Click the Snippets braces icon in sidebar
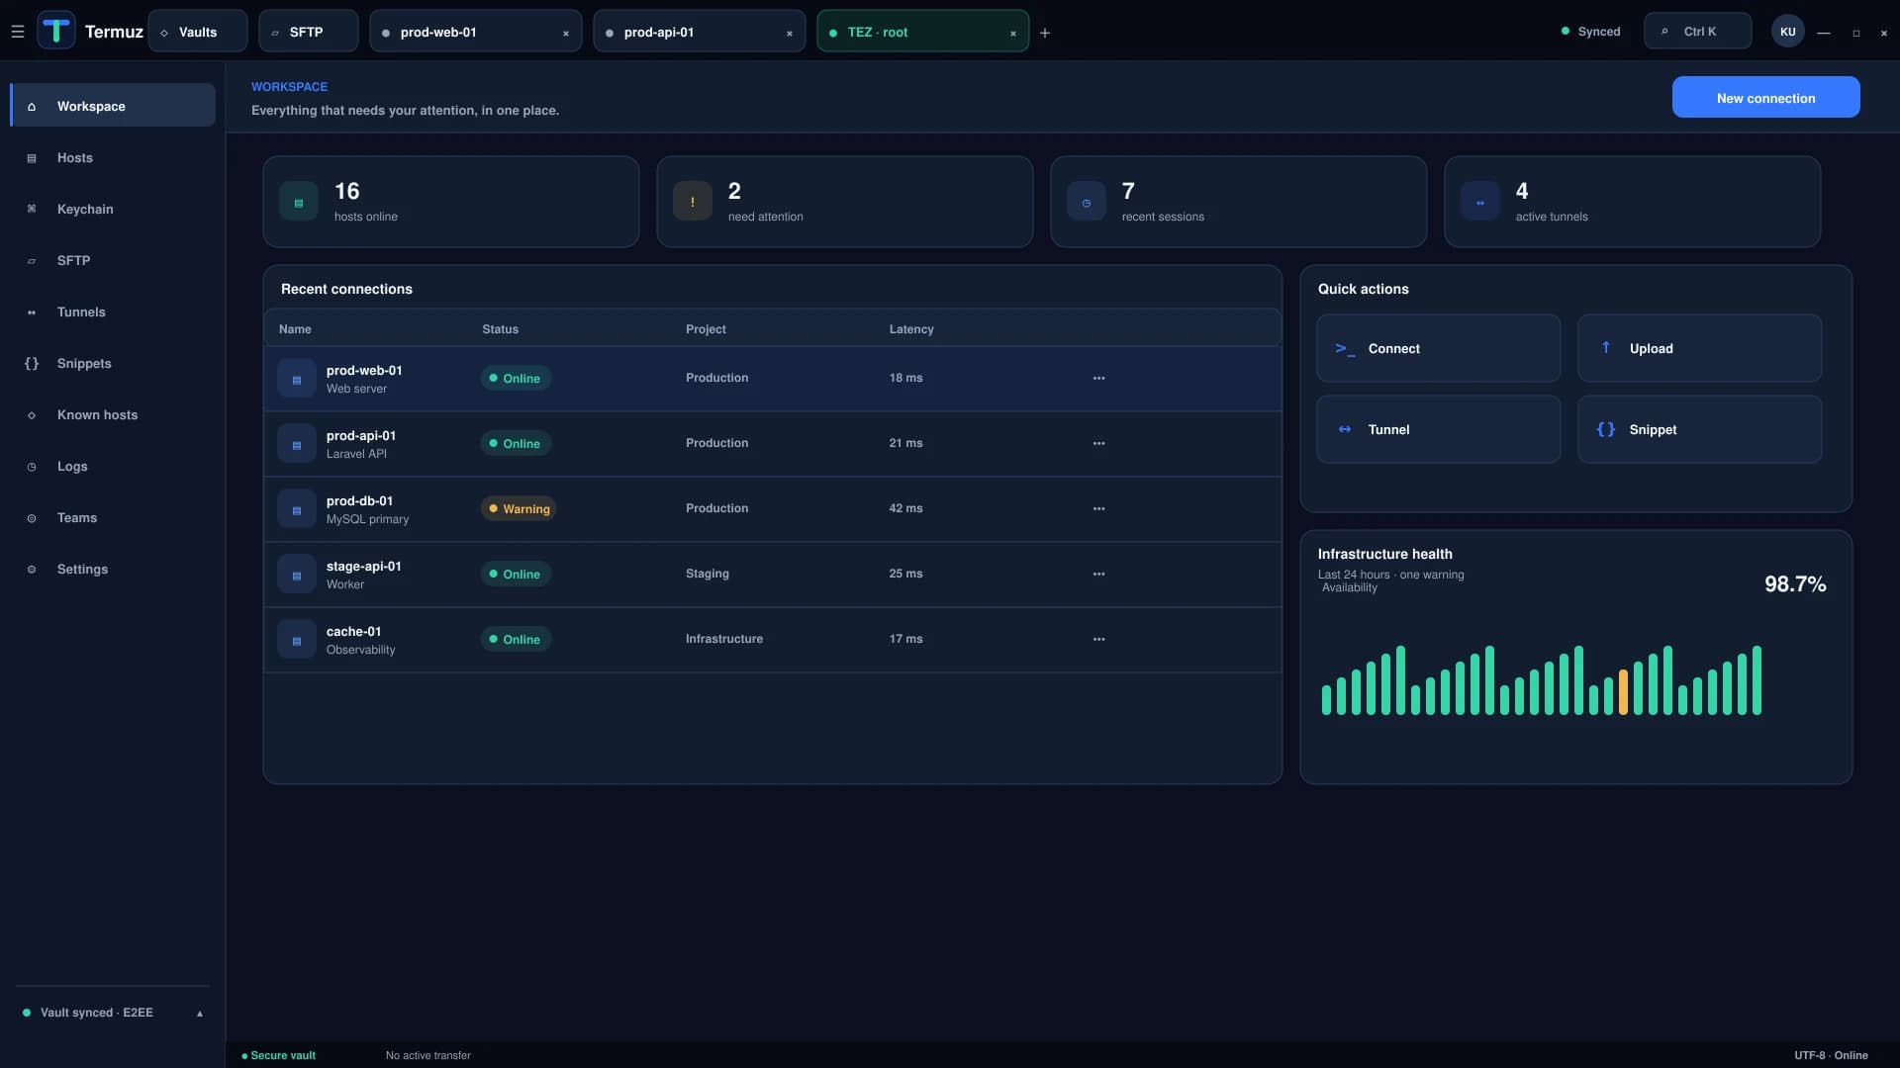The height and width of the screenshot is (1068, 1900). (x=32, y=364)
